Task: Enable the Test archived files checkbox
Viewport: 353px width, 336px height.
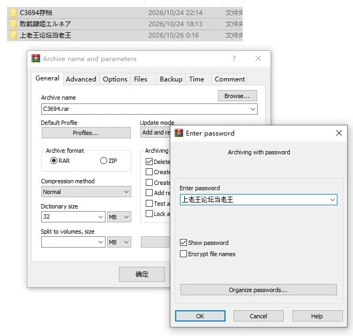Action: pyautogui.click(x=149, y=203)
